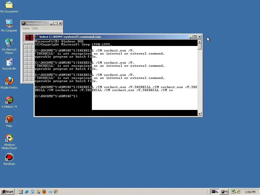This screenshot has width=260, height=195.
Task: Open the Game menu in Minesweeper
Action: [26, 28]
